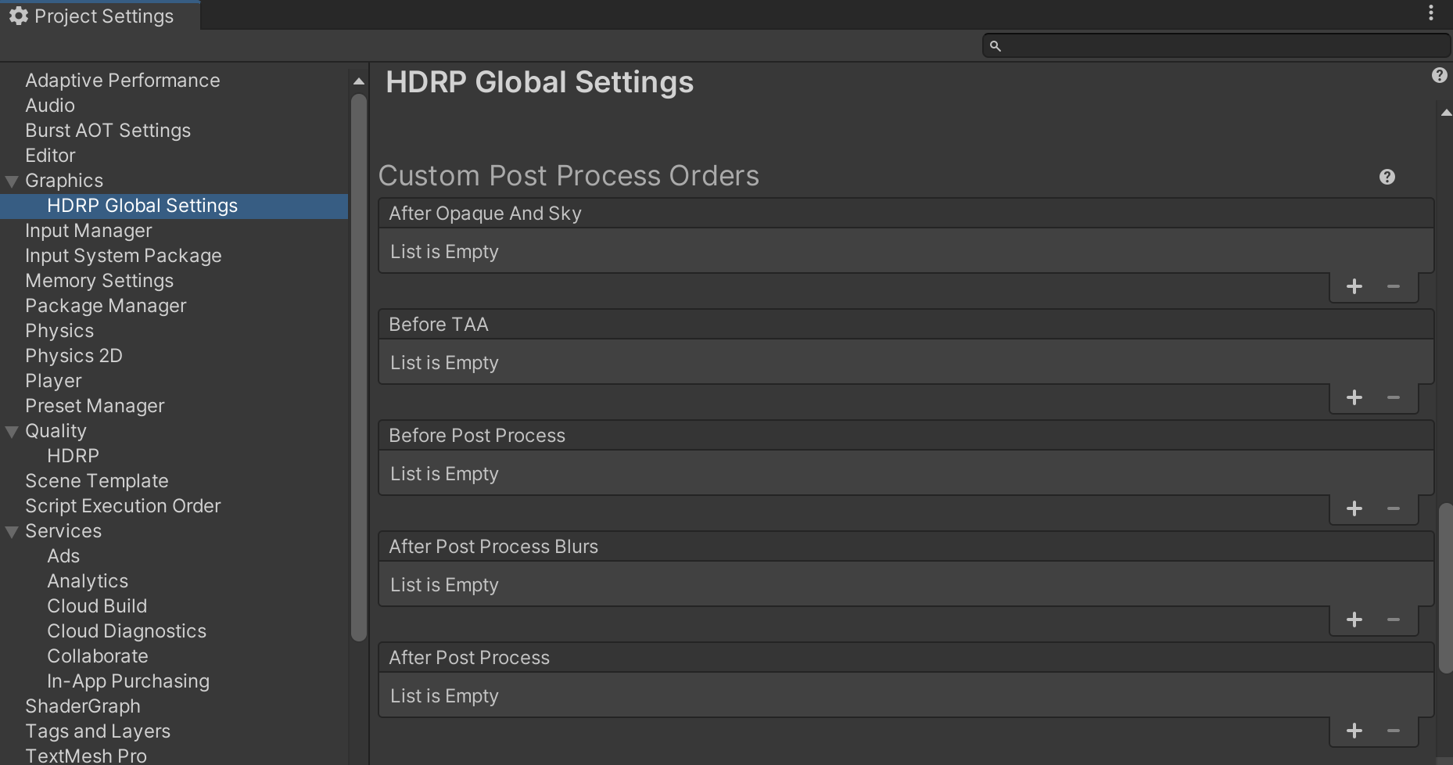Collapse the Quality section

pyautogui.click(x=11, y=430)
